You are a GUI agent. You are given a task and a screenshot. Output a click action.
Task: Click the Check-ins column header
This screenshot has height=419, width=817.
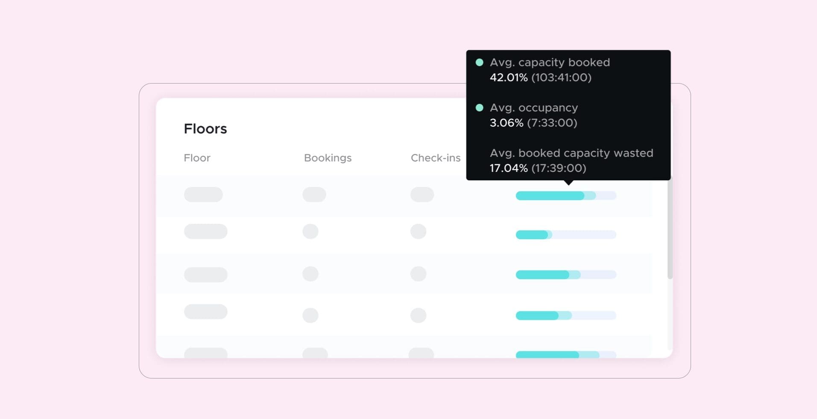(435, 158)
